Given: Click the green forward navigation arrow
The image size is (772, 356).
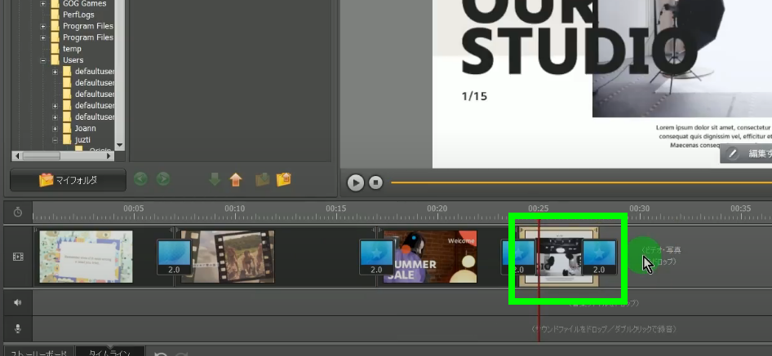Looking at the screenshot, I should 163,180.
